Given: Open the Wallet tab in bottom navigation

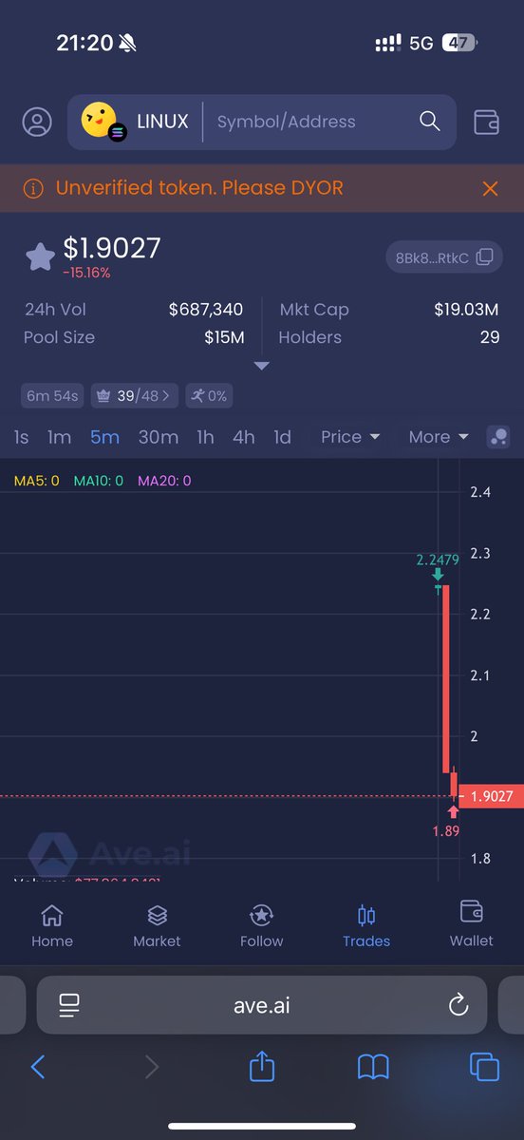Looking at the screenshot, I should tap(472, 925).
